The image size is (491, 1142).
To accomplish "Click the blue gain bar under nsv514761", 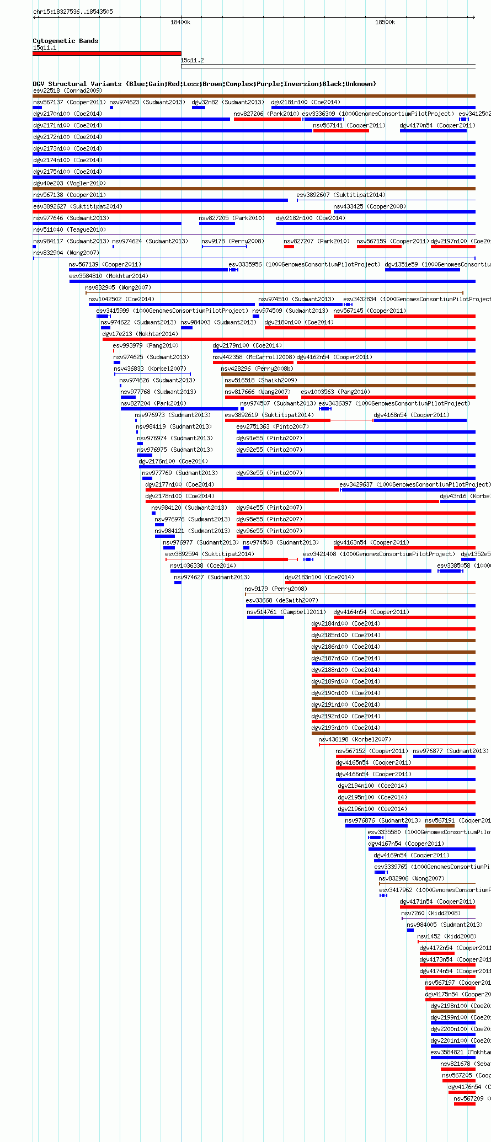I will point(265,617).
